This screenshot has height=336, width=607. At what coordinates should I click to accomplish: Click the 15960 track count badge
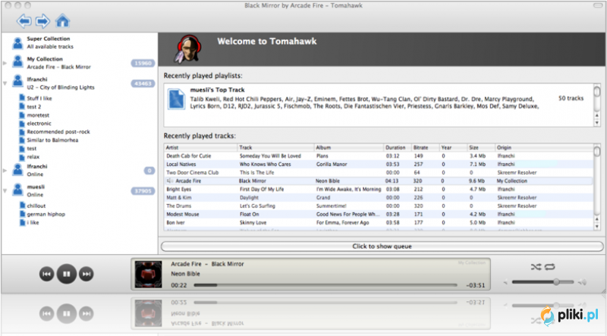pos(143,63)
